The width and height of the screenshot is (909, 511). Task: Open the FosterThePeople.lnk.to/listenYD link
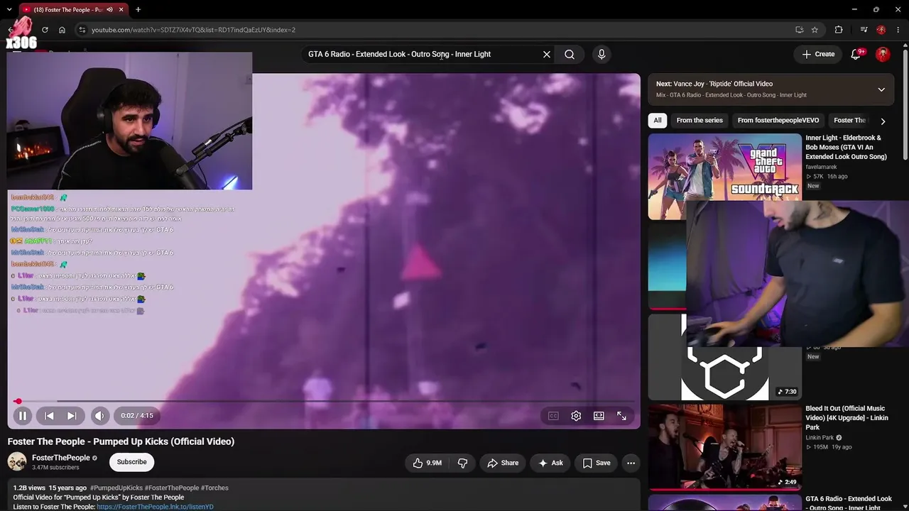pyautogui.click(x=155, y=507)
